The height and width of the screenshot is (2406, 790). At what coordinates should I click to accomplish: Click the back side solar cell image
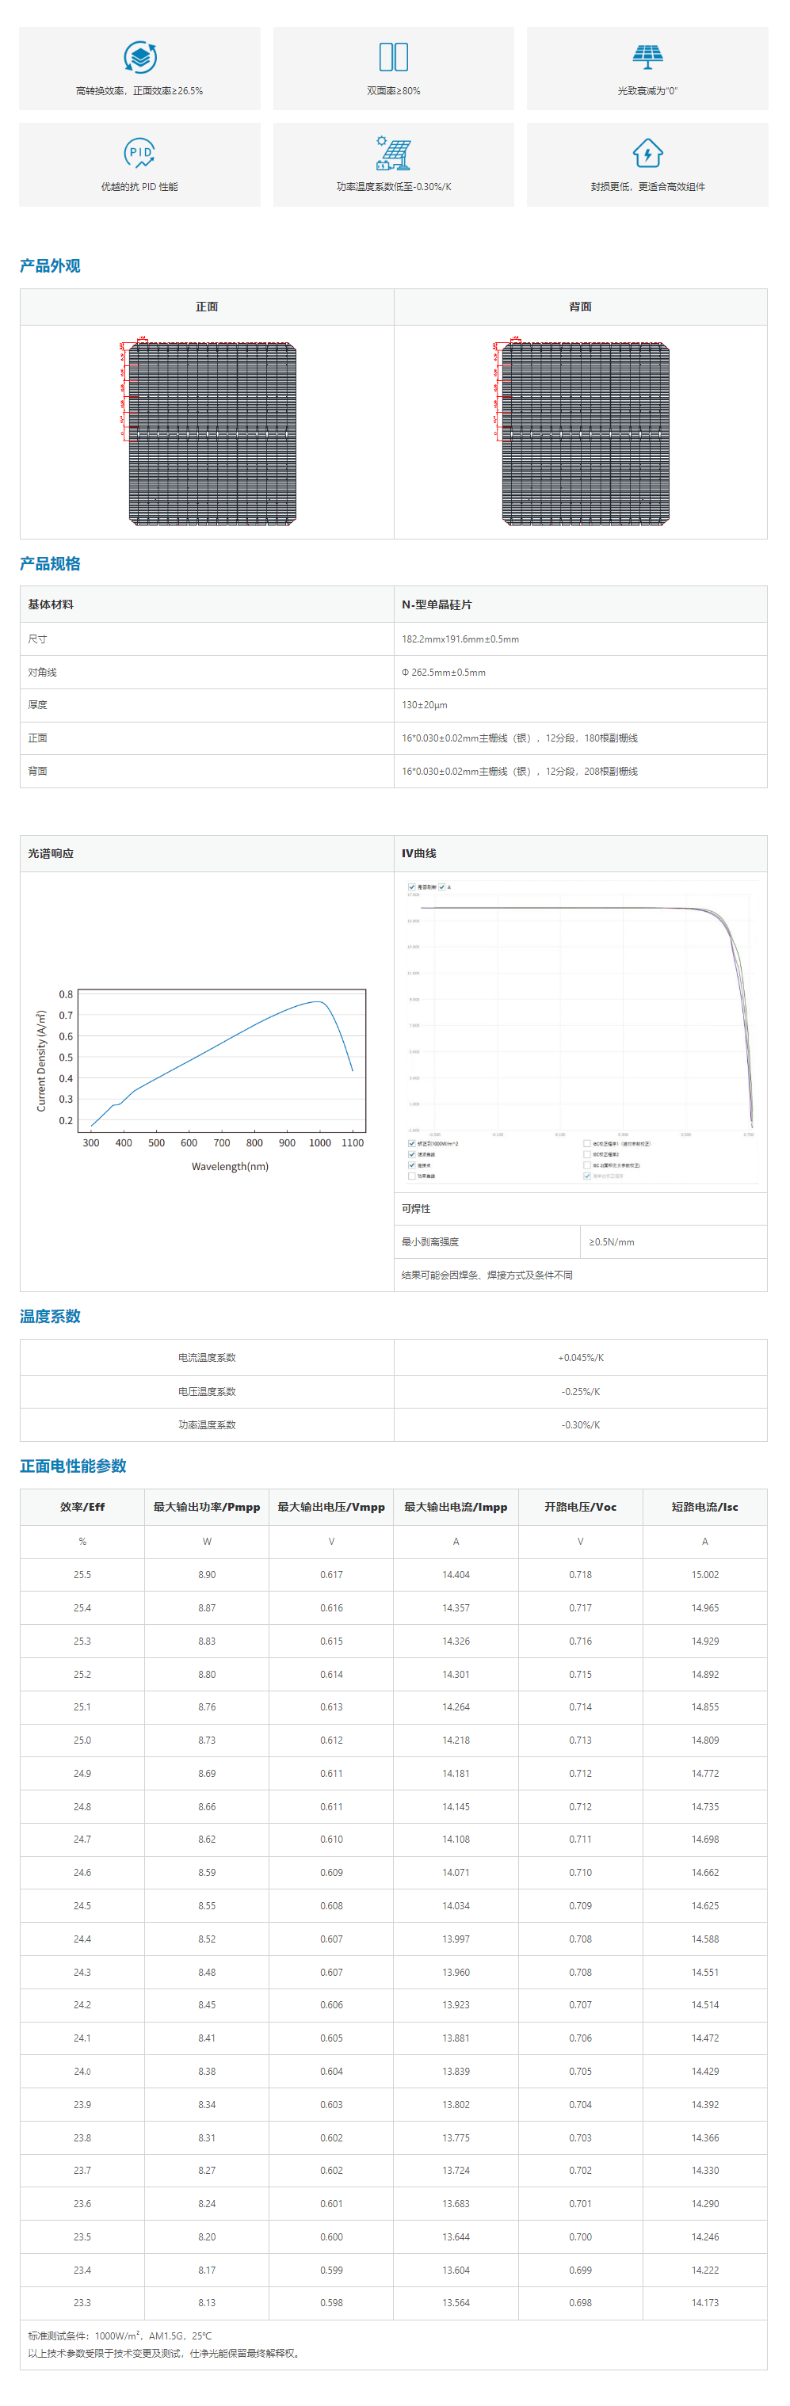(584, 433)
